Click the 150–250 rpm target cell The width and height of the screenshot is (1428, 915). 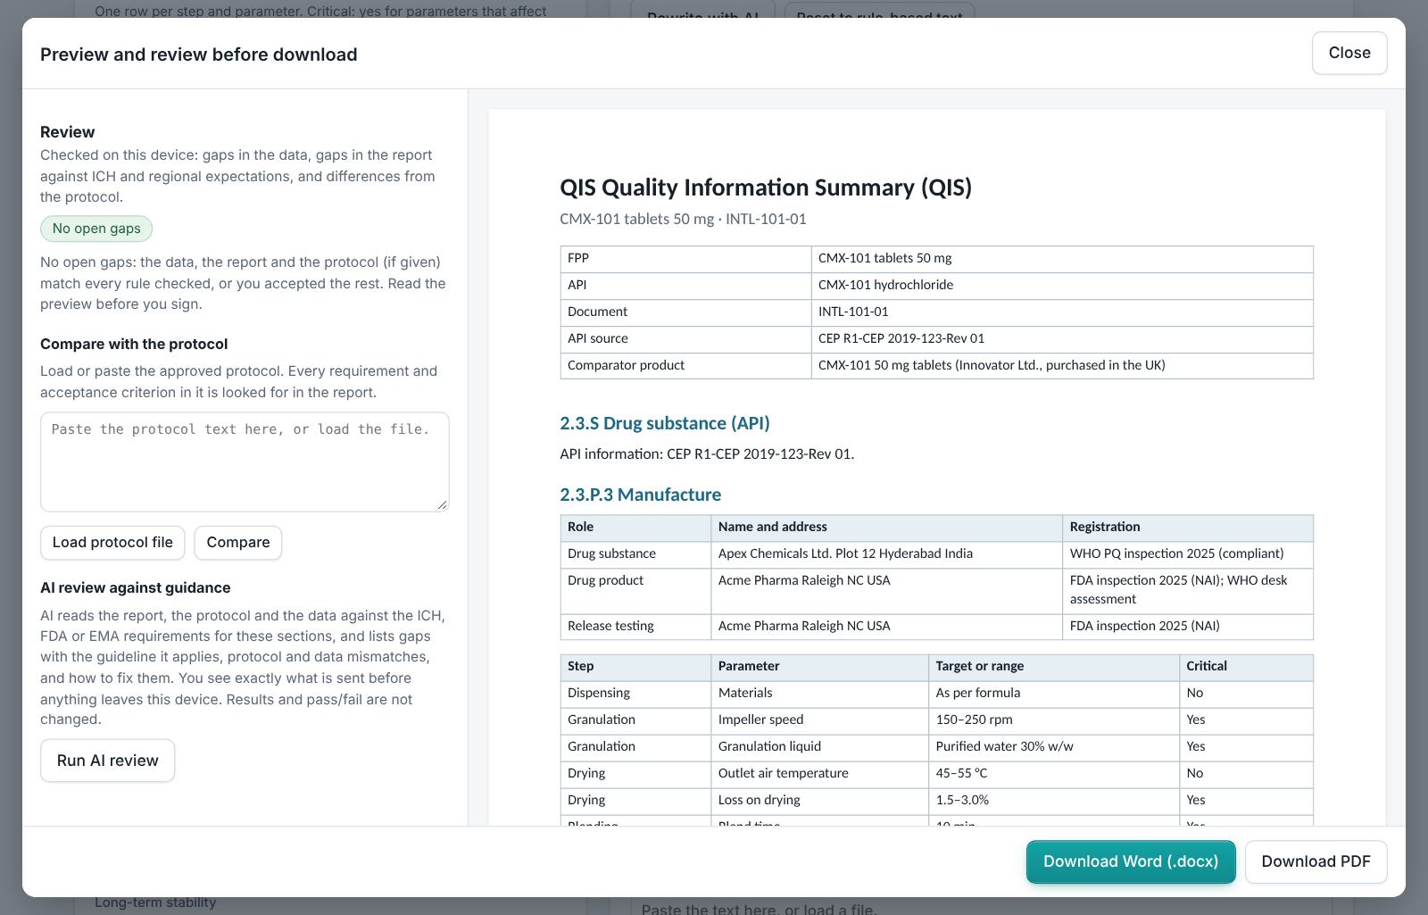point(1053,720)
